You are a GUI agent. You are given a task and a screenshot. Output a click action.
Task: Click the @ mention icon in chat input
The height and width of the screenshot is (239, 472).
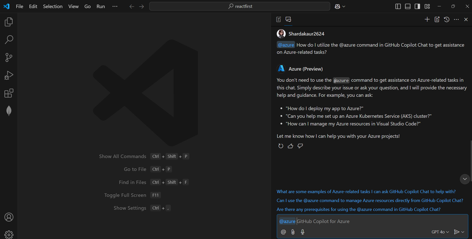tap(283, 232)
